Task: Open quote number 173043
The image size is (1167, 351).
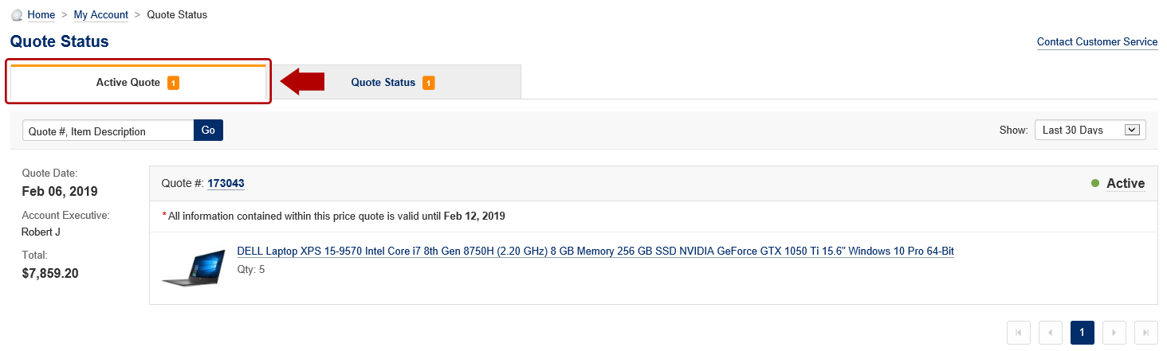Action: click(226, 184)
